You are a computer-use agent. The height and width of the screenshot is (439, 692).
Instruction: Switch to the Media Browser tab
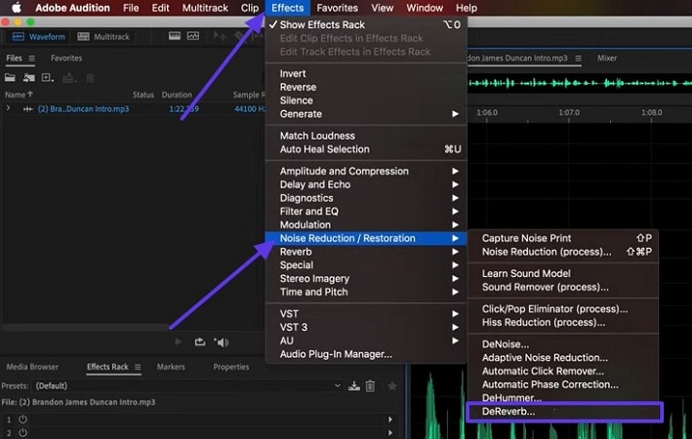pyautogui.click(x=32, y=367)
